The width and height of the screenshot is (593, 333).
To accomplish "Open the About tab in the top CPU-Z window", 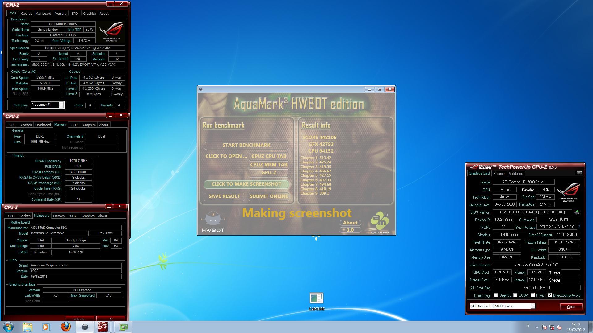I will [104, 14].
